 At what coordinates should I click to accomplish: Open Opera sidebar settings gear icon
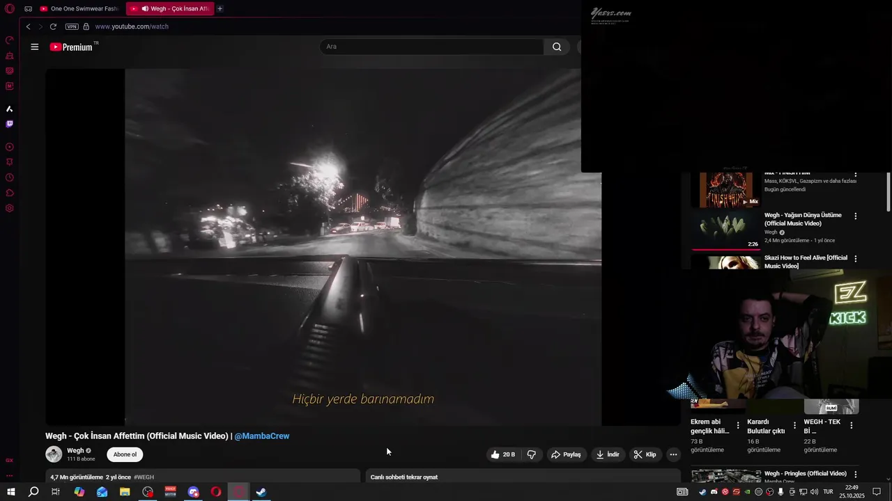[x=10, y=208]
